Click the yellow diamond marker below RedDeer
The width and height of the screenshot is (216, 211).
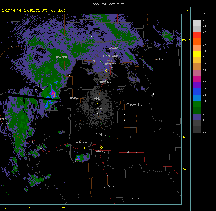(106, 70)
